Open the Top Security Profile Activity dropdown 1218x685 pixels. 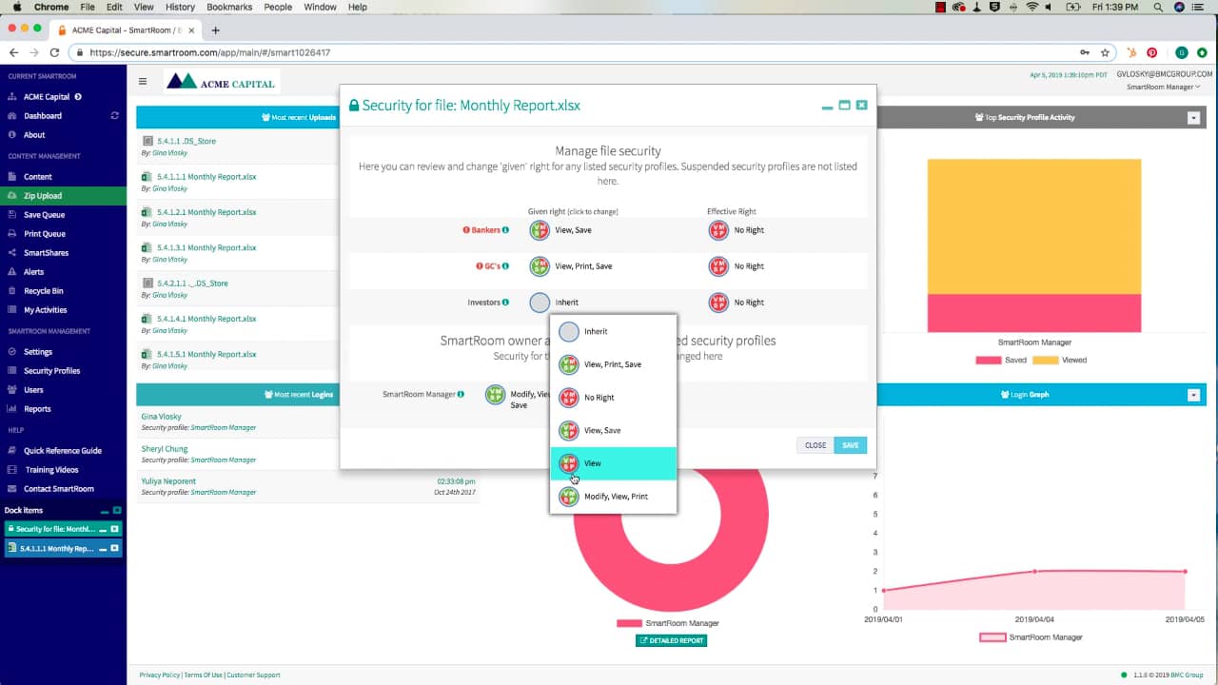(1193, 118)
